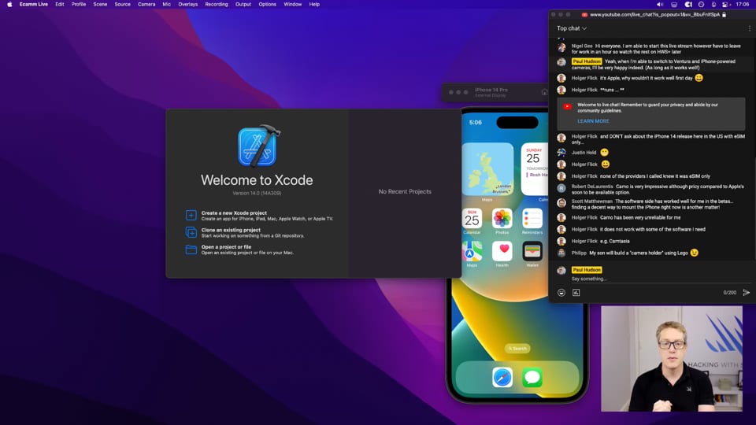Open the Calendar app in simulator
The width and height of the screenshot is (756, 425).
pyautogui.click(x=472, y=218)
